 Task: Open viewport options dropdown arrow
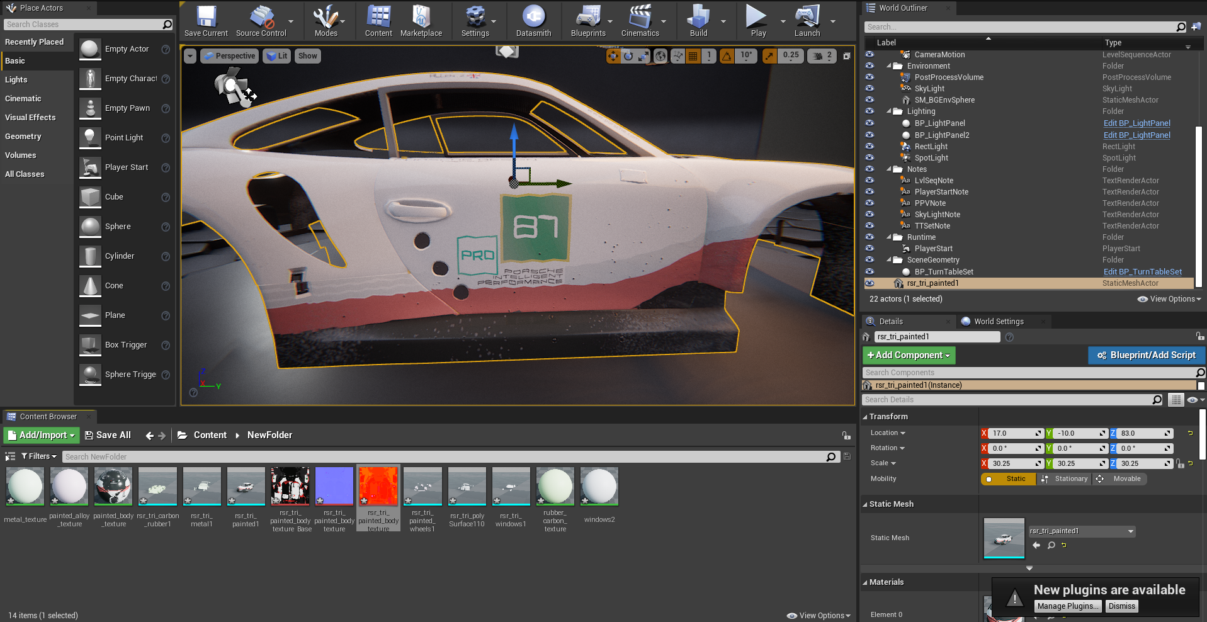tap(190, 56)
